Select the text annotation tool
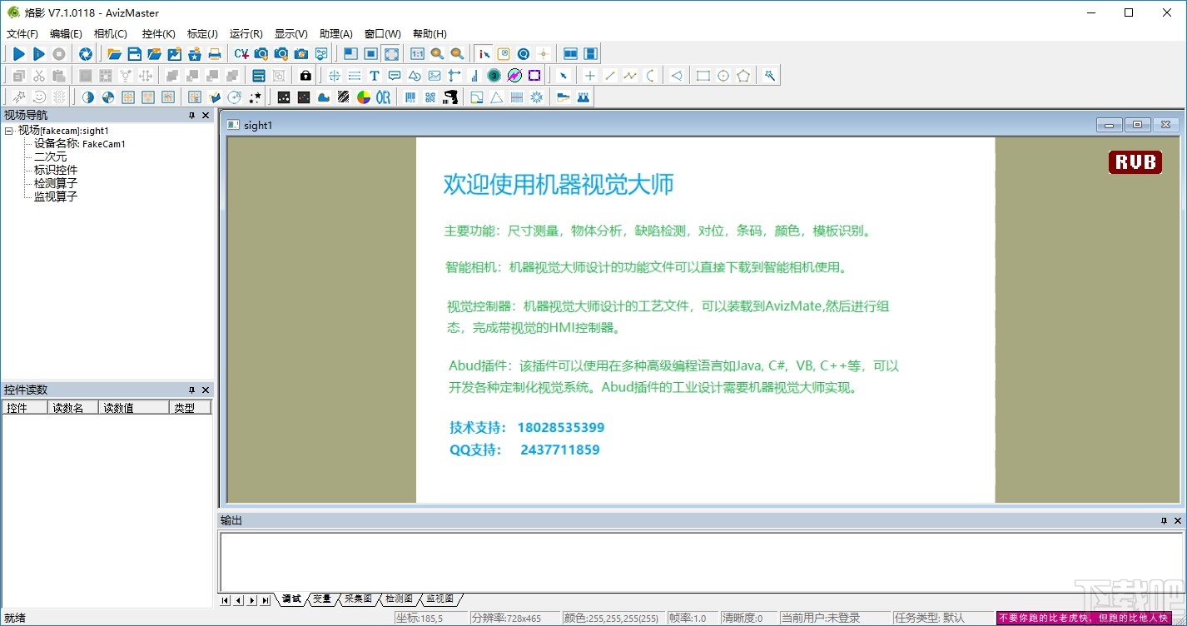The height and width of the screenshot is (626, 1187). coord(374,75)
